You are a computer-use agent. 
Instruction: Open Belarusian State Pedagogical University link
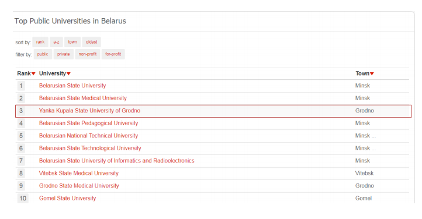[x=88, y=123]
